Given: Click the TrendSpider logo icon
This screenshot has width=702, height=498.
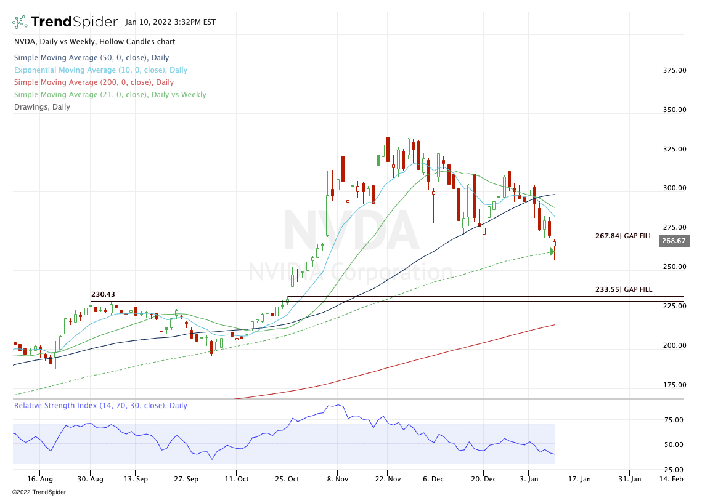Looking at the screenshot, I should (x=20, y=22).
